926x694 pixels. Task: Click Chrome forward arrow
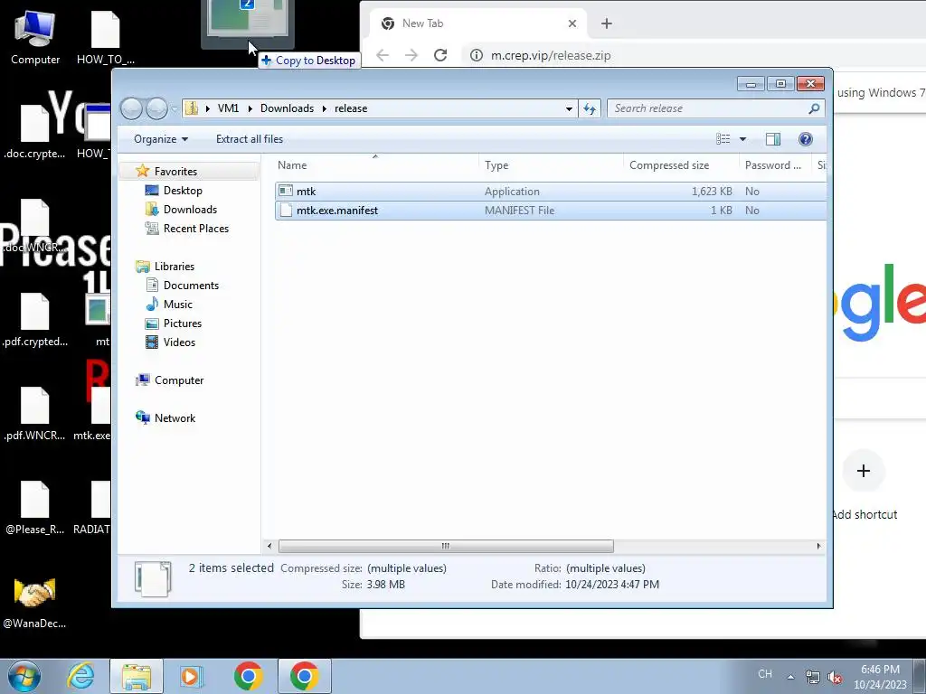pyautogui.click(x=411, y=55)
